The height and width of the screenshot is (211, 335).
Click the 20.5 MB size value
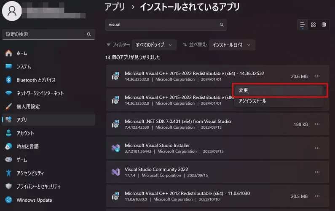click(x=299, y=196)
